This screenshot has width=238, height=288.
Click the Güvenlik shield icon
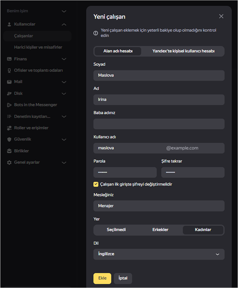pyautogui.click(x=10, y=139)
